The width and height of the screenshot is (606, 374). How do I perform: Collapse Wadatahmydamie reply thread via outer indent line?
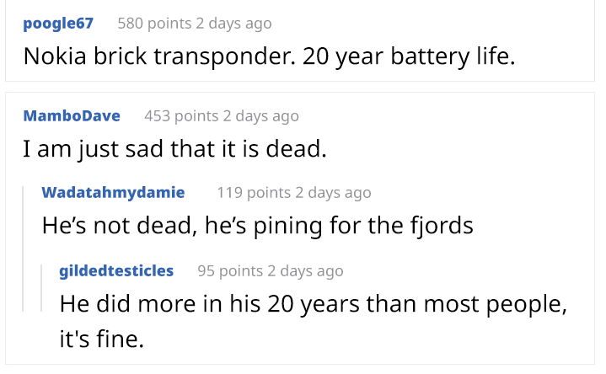click(x=24, y=248)
